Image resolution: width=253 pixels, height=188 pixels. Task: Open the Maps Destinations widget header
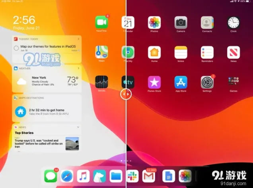pyautogui.click(x=47, y=98)
